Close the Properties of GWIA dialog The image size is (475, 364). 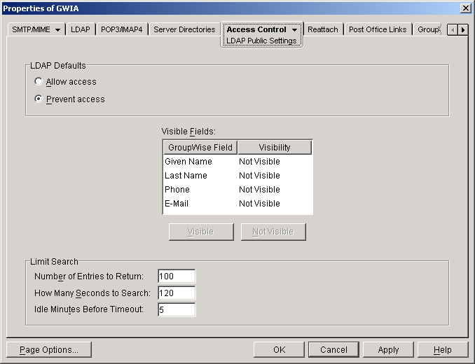465,8
